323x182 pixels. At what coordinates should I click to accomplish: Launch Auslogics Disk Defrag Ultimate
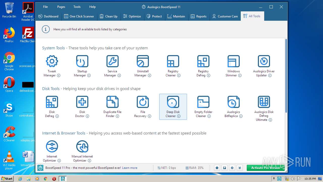tap(264, 109)
